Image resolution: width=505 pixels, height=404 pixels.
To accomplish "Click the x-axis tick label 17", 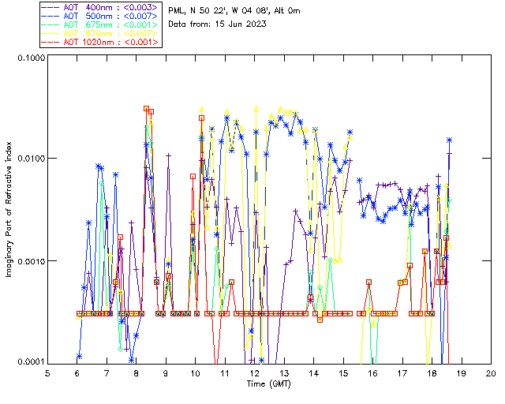I will 402,373.
